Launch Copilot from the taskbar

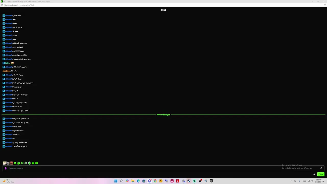pyautogui.click(x=127, y=181)
